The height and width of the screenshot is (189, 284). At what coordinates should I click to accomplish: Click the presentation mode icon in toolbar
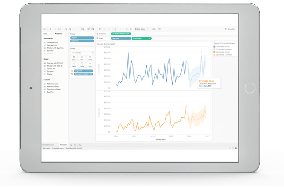point(160,29)
